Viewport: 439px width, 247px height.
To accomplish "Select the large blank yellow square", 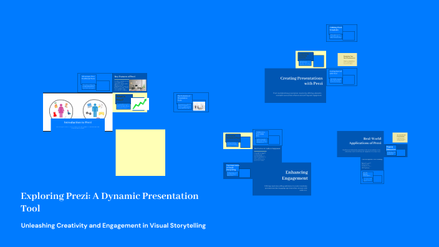I will (x=140, y=153).
